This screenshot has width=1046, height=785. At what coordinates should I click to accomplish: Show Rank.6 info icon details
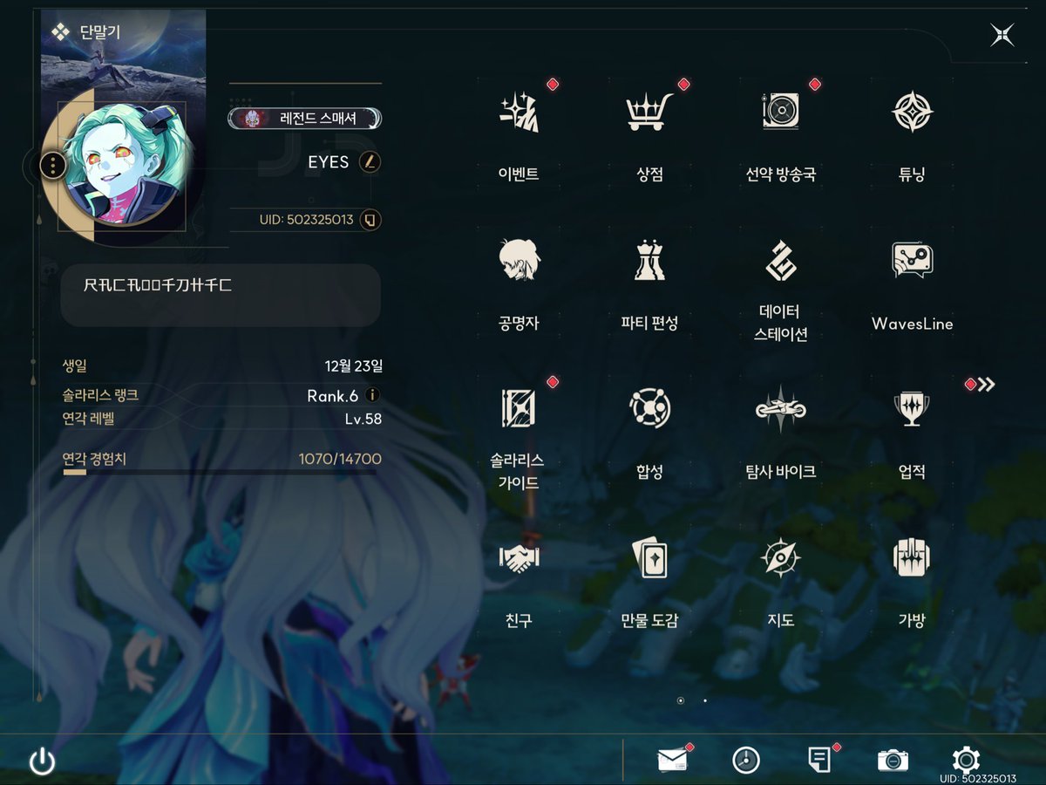click(x=372, y=395)
